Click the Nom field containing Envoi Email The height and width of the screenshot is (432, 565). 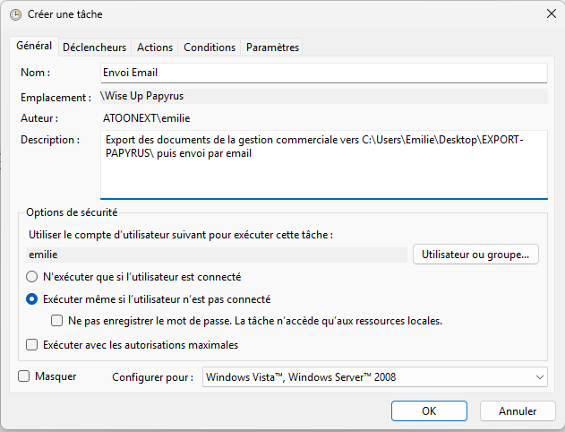tap(323, 73)
